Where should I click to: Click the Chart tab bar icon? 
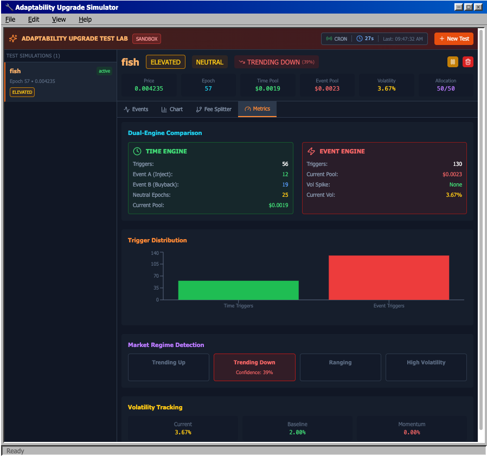coord(164,110)
